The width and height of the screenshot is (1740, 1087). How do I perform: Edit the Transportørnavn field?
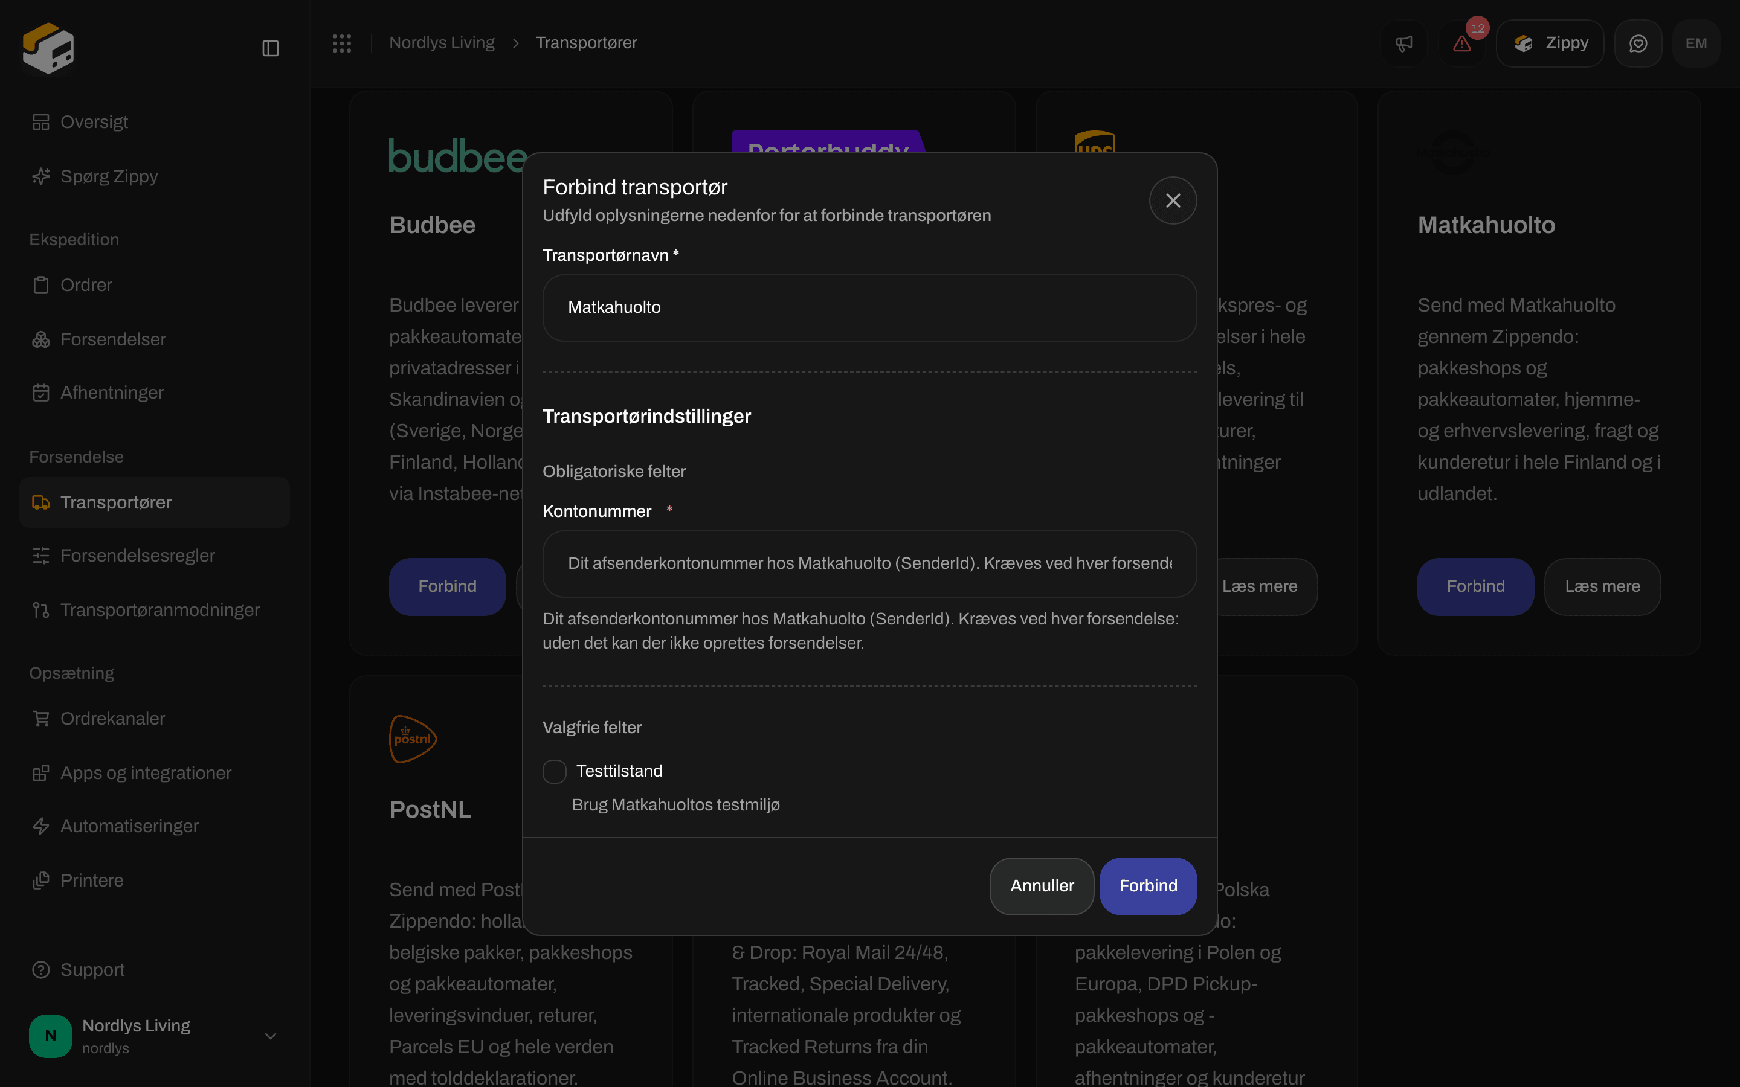click(x=869, y=308)
